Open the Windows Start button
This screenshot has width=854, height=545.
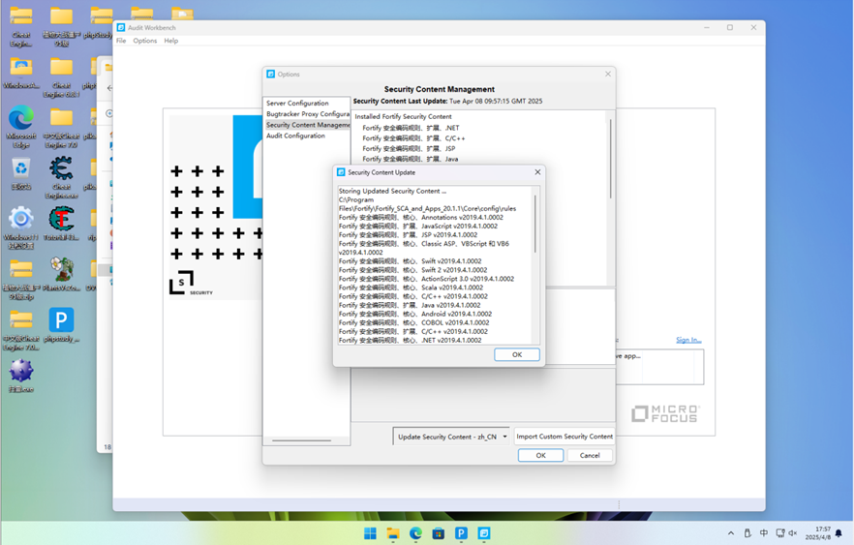point(370,533)
